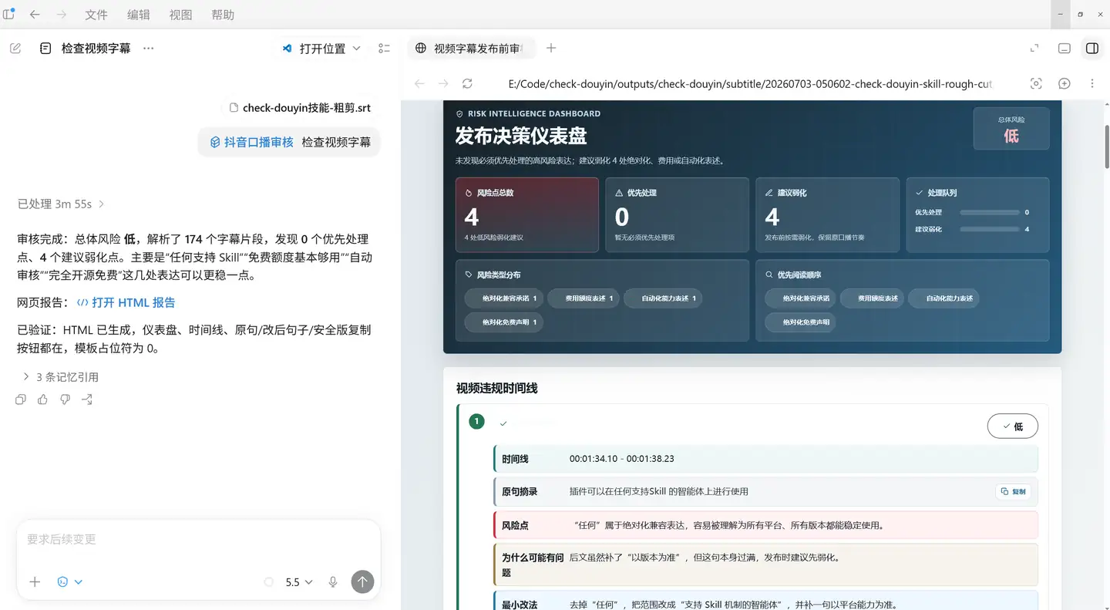
Task: Click the 低 risk badge on item 1
Action: coord(1013,426)
